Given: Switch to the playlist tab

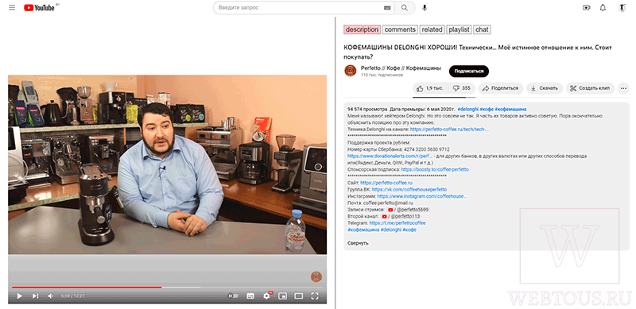Looking at the screenshot, I should [x=459, y=29].
